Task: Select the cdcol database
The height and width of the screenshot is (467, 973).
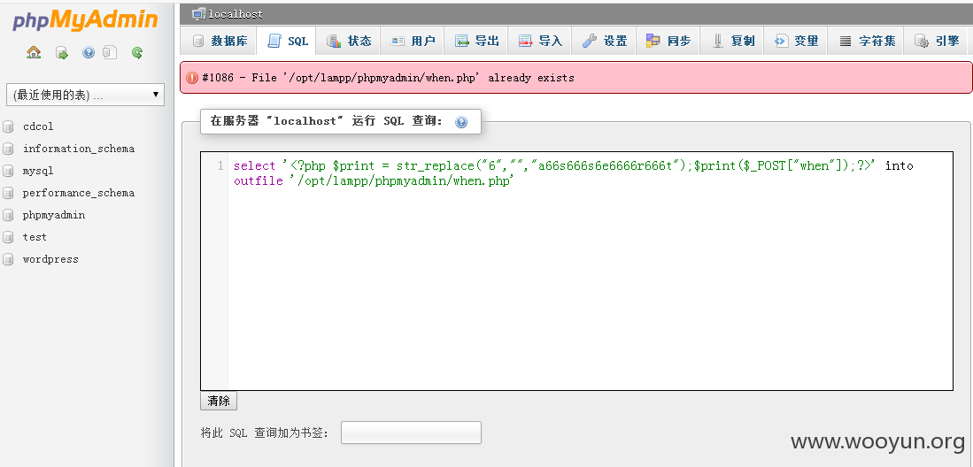Action: click(38, 126)
